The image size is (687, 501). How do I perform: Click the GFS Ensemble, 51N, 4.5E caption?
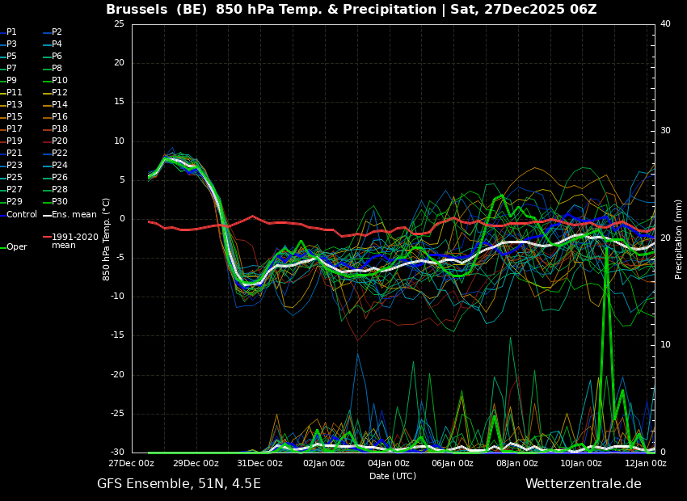coord(179,484)
